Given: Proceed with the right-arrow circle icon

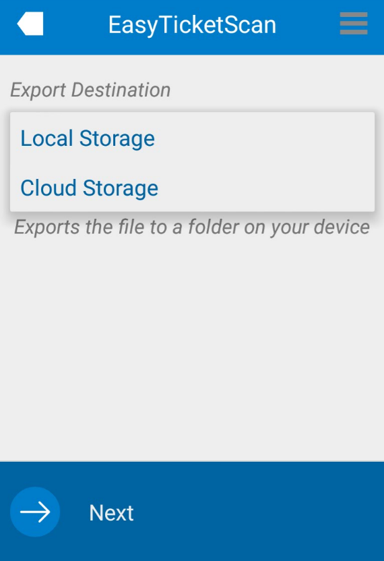Looking at the screenshot, I should [35, 512].
